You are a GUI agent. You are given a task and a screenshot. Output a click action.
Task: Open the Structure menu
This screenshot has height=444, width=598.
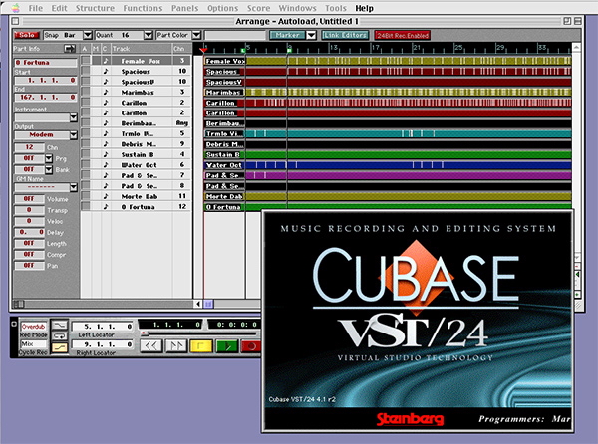click(95, 8)
